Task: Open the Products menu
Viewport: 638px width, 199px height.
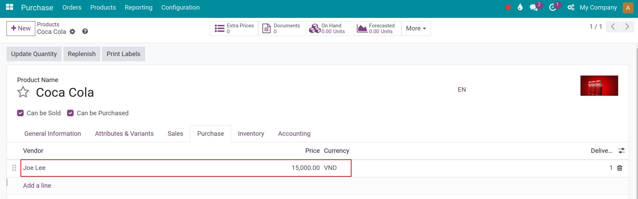Action: 103,8
